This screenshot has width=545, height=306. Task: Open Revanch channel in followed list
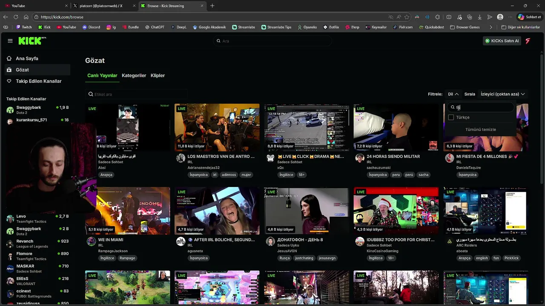point(37,244)
